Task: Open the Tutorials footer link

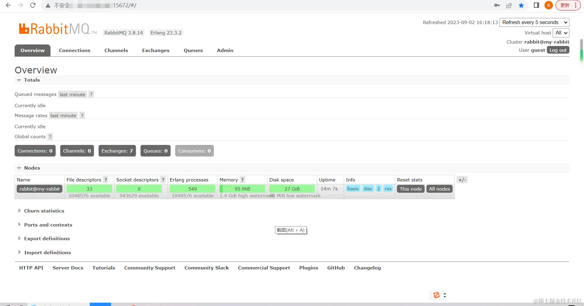Action: point(104,268)
